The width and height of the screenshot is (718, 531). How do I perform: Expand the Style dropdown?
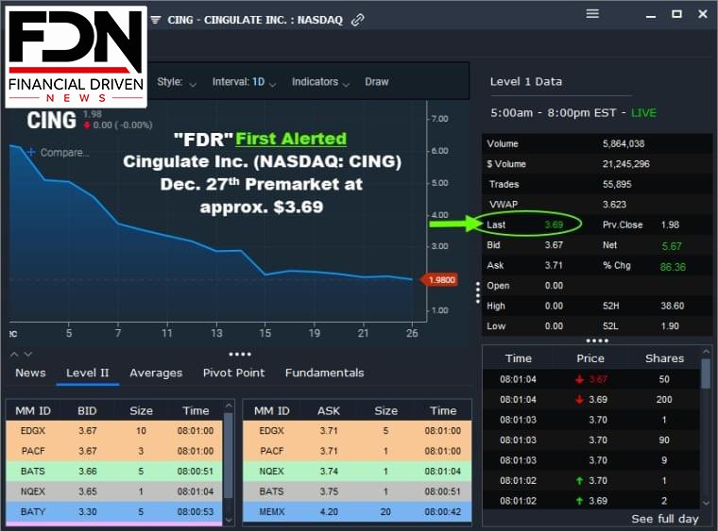point(177,82)
